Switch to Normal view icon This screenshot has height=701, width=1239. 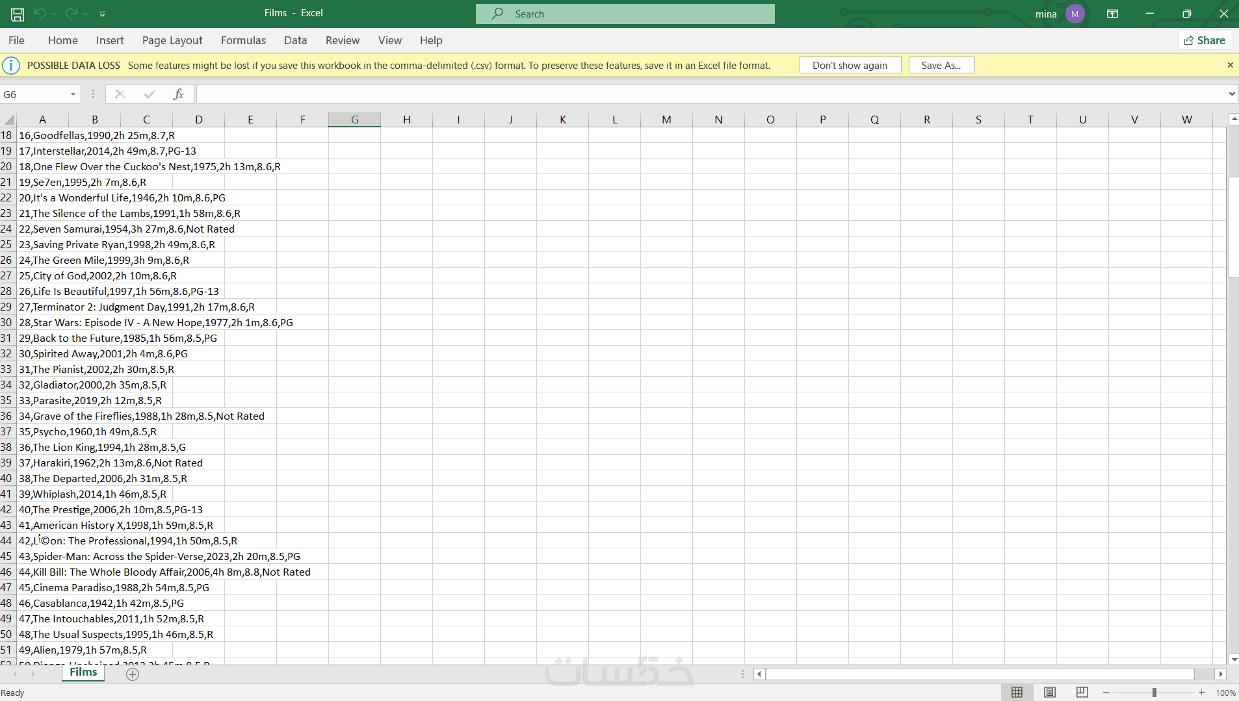click(1017, 693)
